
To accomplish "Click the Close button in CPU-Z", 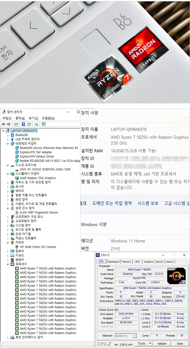I will click(180, 344).
